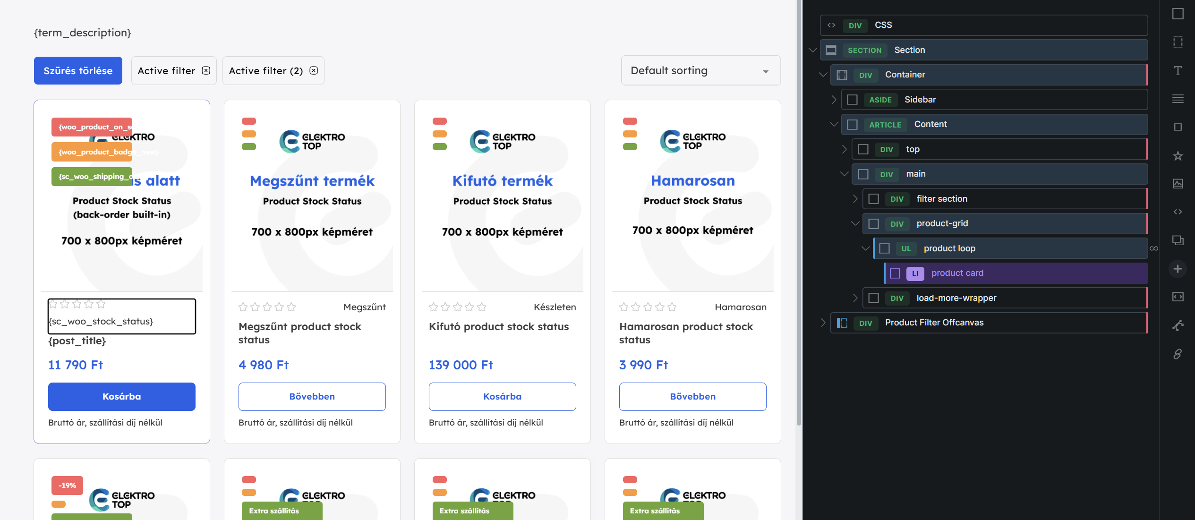The height and width of the screenshot is (520, 1195).
Task: Toggle the checkbox beside filter section
Action: tap(873, 199)
